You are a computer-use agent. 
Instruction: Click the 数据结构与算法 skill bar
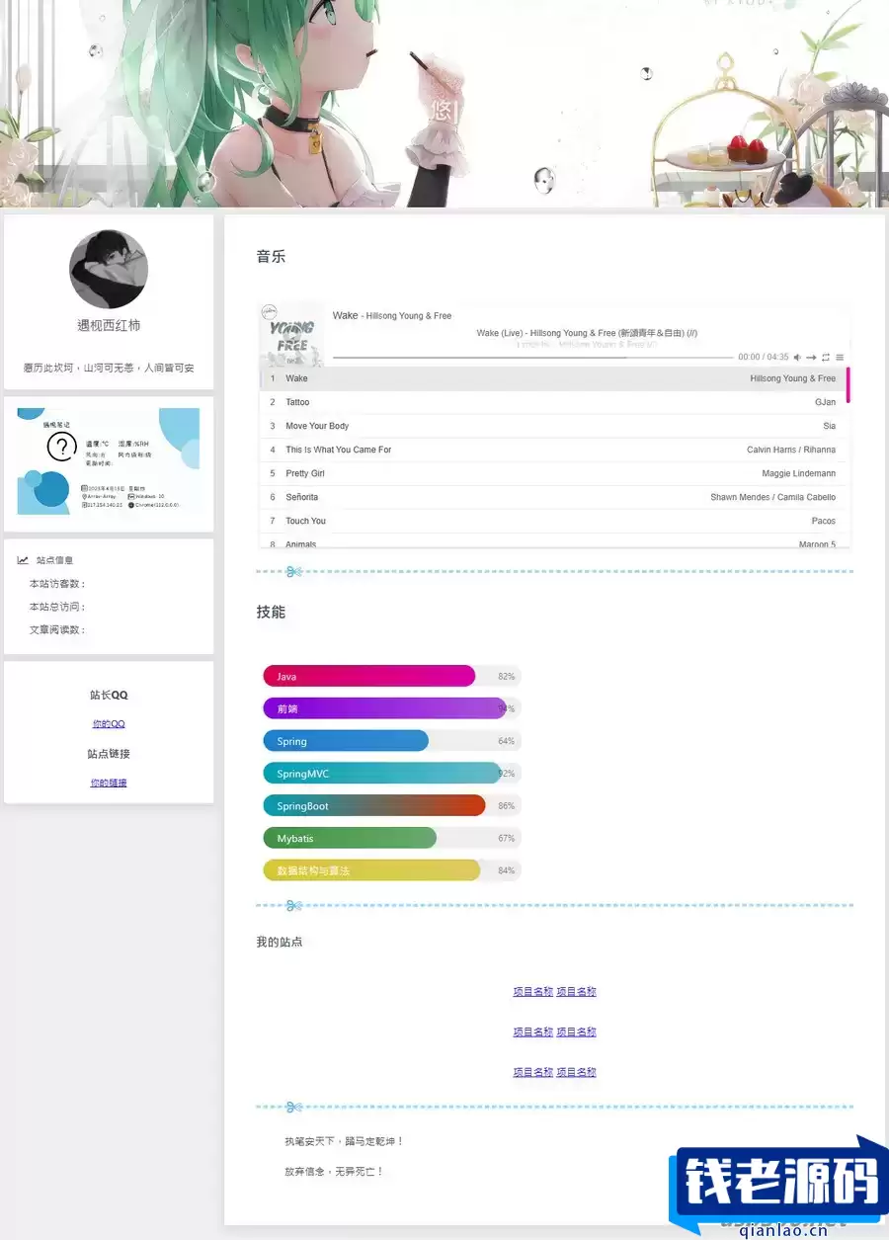tap(391, 870)
